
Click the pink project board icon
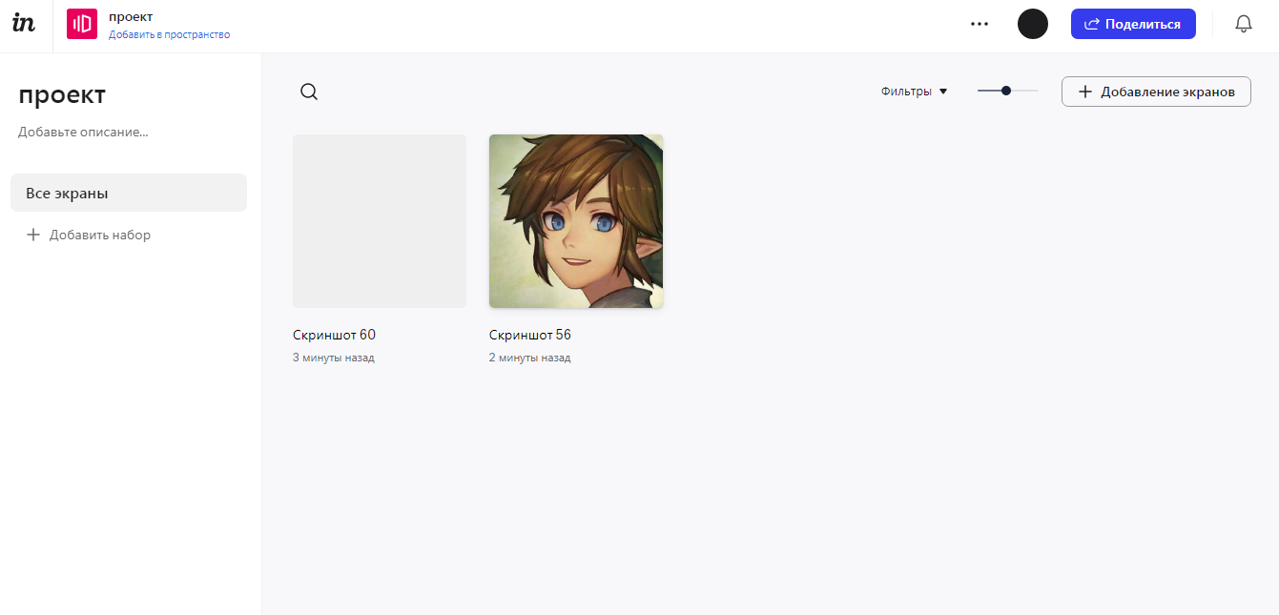82,24
